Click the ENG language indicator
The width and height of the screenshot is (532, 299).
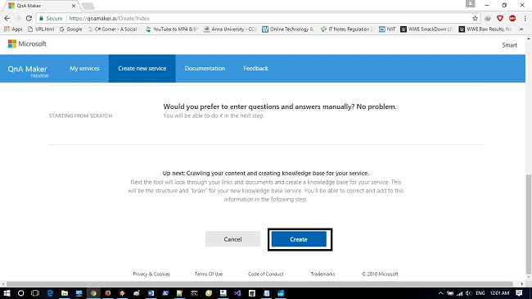click(480, 293)
